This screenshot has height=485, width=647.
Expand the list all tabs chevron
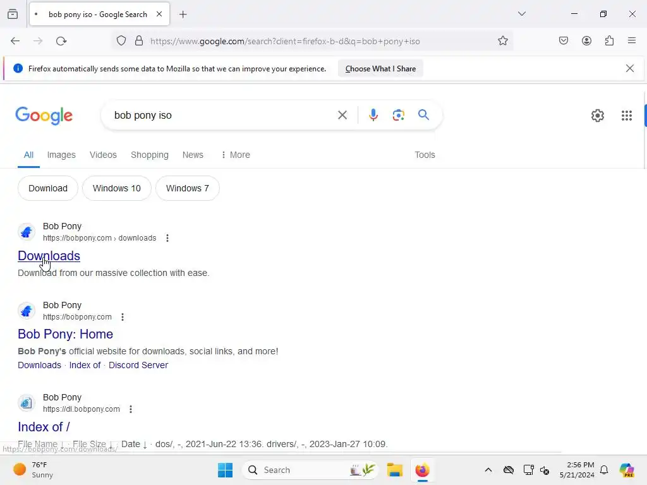pos(521,14)
